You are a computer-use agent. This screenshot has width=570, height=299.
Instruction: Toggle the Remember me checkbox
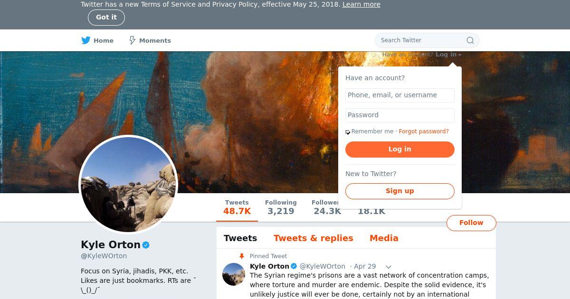348,132
